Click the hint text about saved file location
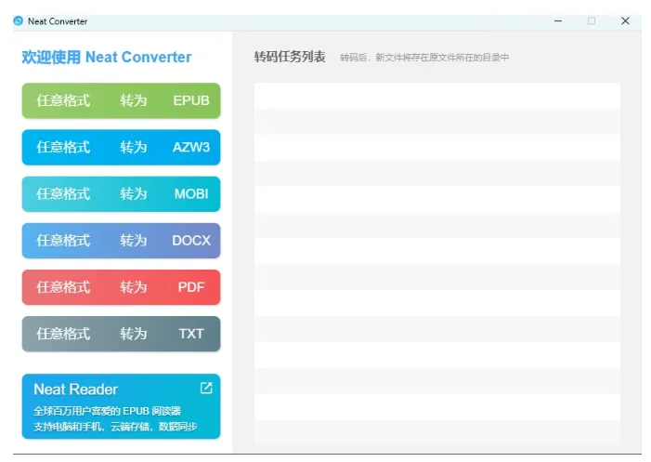This screenshot has height=462, width=651. pos(424,58)
